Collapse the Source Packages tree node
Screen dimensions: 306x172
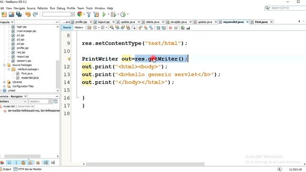pyautogui.click(x=4, y=65)
